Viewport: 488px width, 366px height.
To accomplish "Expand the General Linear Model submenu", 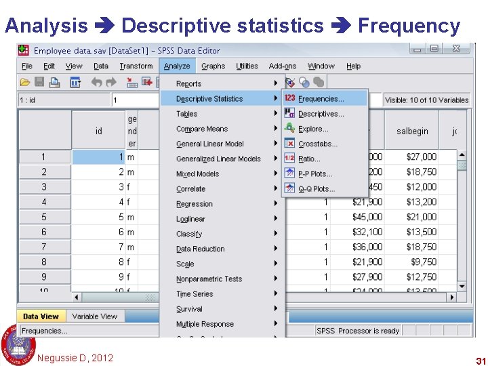I will pos(222,144).
